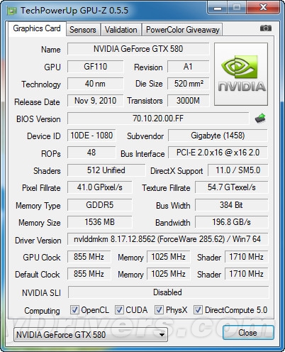Click the NVIDIA SLI field Disabled
The width and height of the screenshot is (285, 352).
point(168,292)
